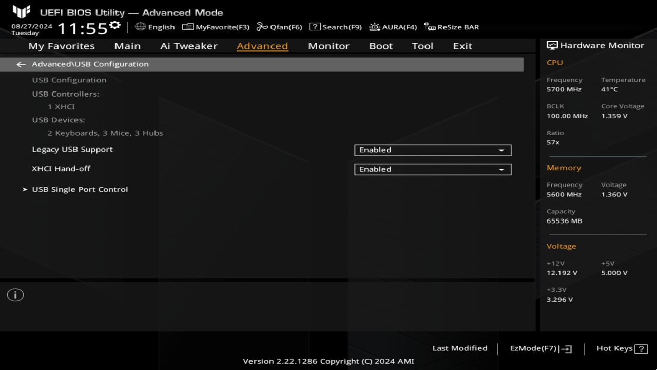Screen dimensions: 657x370
Task: Select the XHCI Hand-off label
Action: (x=61, y=169)
